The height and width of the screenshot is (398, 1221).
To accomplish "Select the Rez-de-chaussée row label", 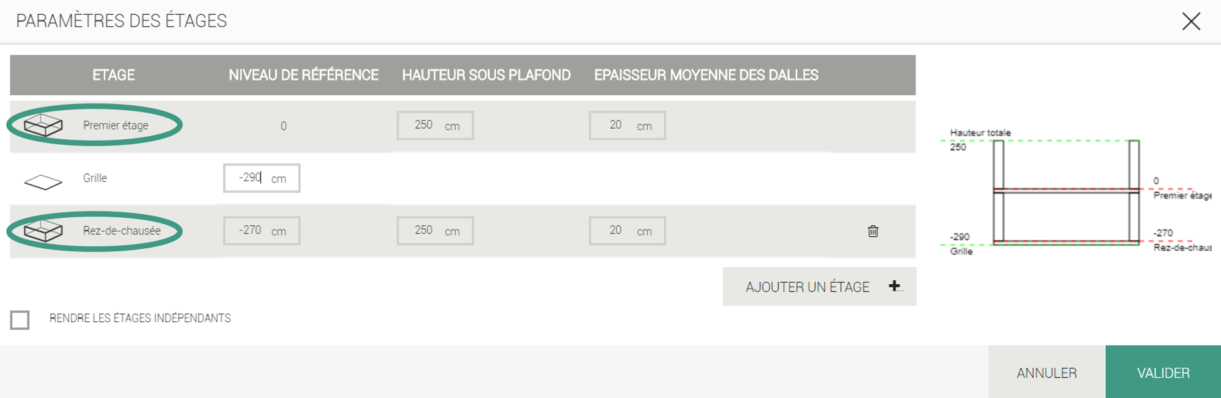I will (x=121, y=231).
